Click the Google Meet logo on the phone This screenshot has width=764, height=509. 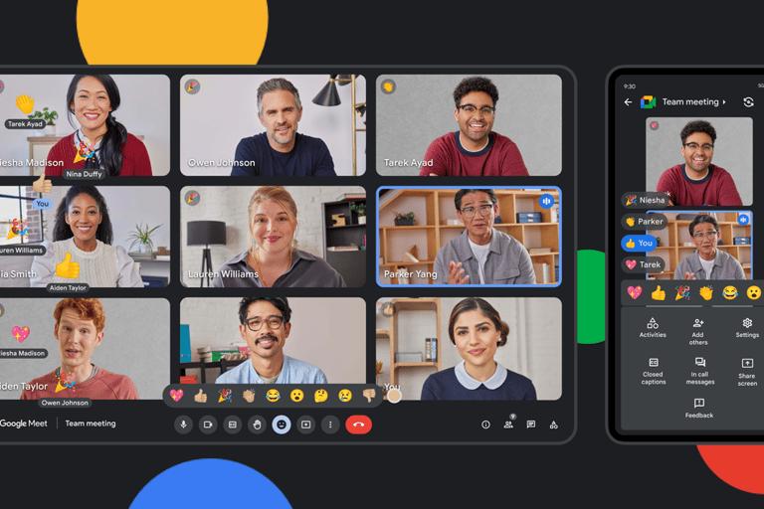[648, 102]
